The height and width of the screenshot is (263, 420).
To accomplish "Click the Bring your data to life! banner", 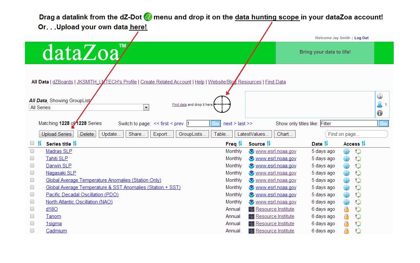I will tap(325, 53).
